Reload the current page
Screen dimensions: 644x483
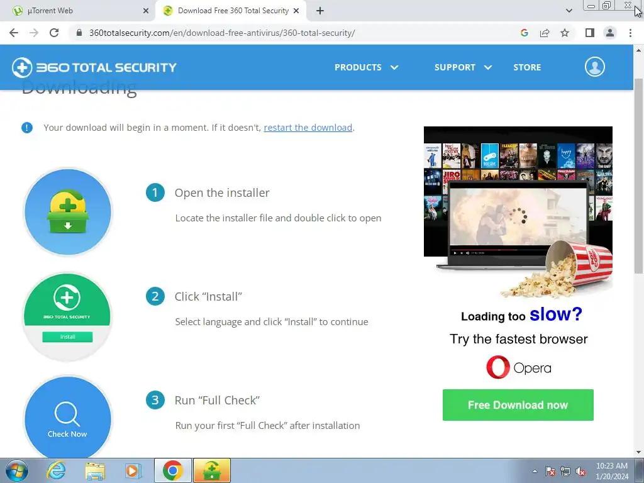54,33
